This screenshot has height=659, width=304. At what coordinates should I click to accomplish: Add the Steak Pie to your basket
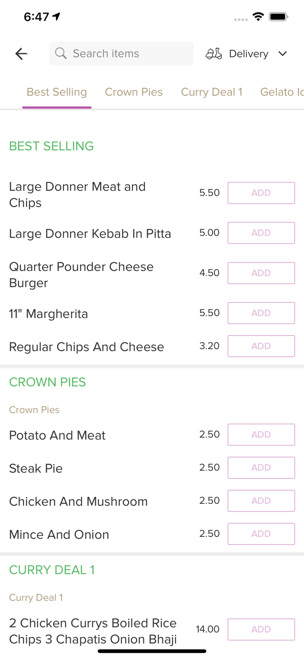261,467
